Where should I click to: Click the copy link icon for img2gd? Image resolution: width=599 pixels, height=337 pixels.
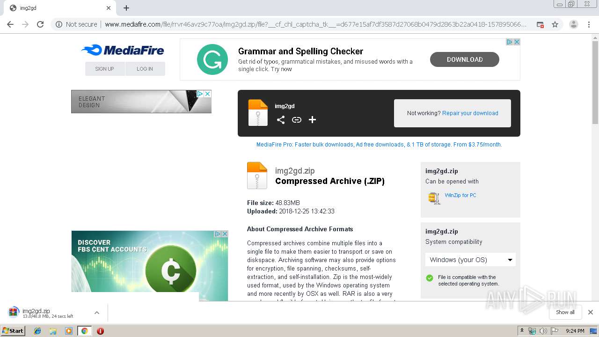click(x=297, y=120)
